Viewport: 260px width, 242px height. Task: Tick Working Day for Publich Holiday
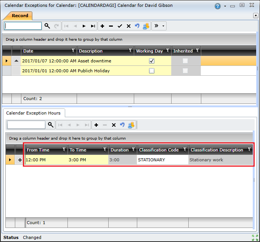[152, 71]
